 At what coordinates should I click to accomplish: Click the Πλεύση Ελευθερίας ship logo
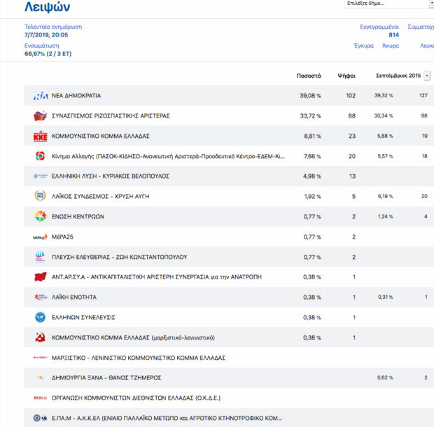click(x=40, y=256)
